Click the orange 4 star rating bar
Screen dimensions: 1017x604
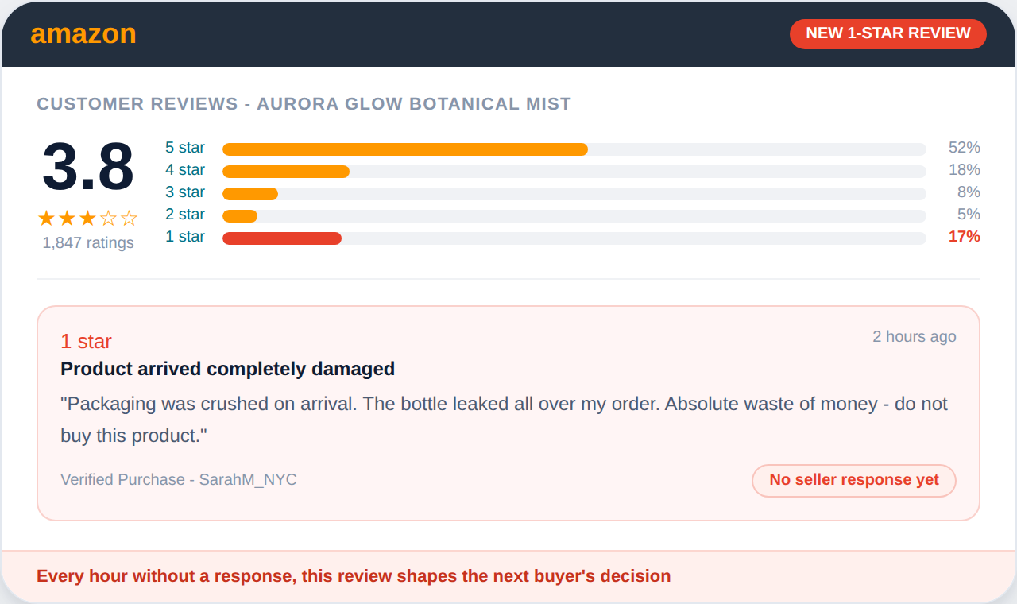[286, 172]
